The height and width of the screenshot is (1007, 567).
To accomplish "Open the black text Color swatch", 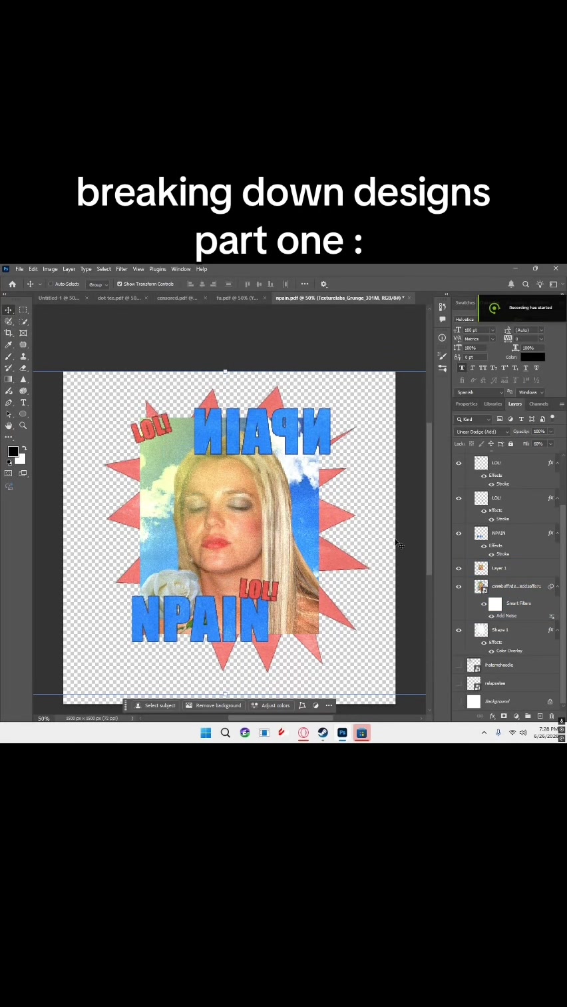I will point(532,357).
